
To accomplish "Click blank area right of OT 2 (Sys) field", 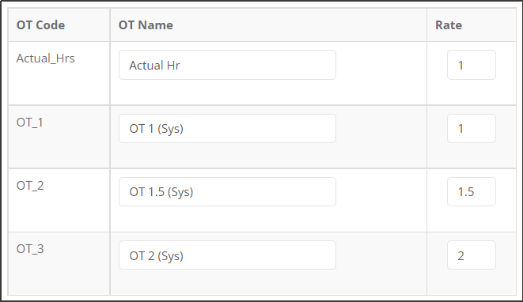I will tap(381, 255).
